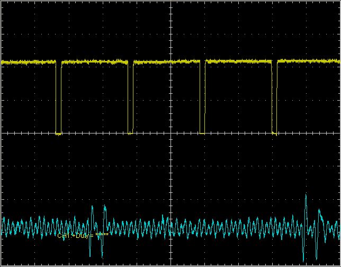
Task: Click yellow trace between second and third pulses
Action: (x=167, y=61)
